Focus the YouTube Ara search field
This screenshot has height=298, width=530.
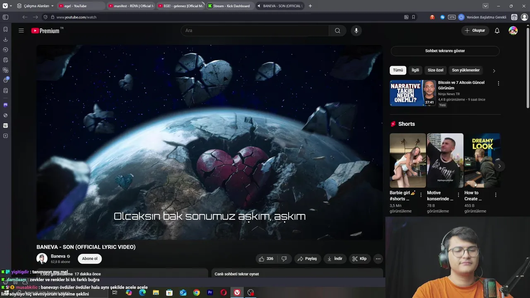[x=255, y=31]
